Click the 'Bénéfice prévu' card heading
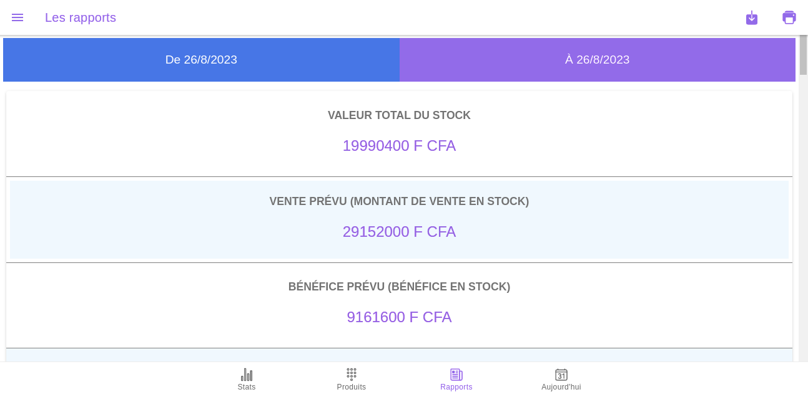 pyautogui.click(x=399, y=287)
